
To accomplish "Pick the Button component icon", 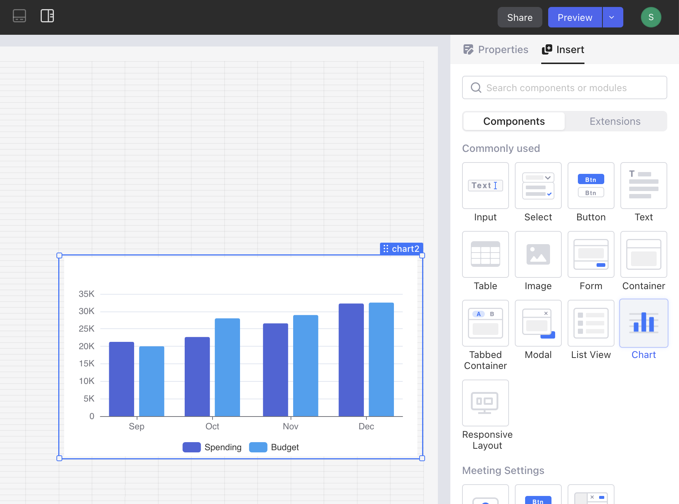I will click(x=591, y=186).
